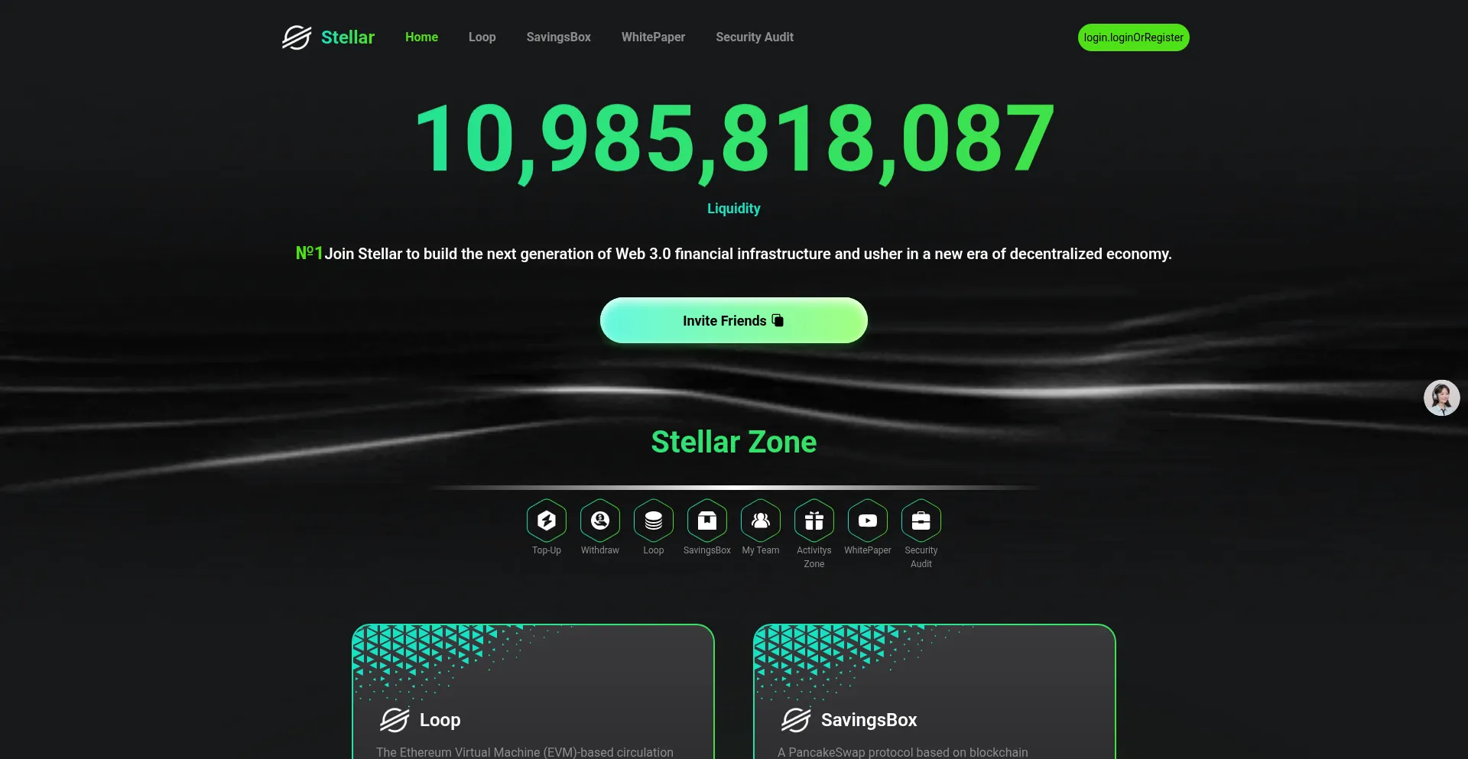This screenshot has height=759, width=1468.
Task: Click the Loop card description text
Action: click(525, 752)
